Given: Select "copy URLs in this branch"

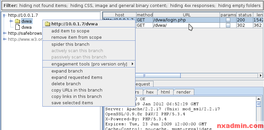Looking at the screenshot, I should 77,90.
